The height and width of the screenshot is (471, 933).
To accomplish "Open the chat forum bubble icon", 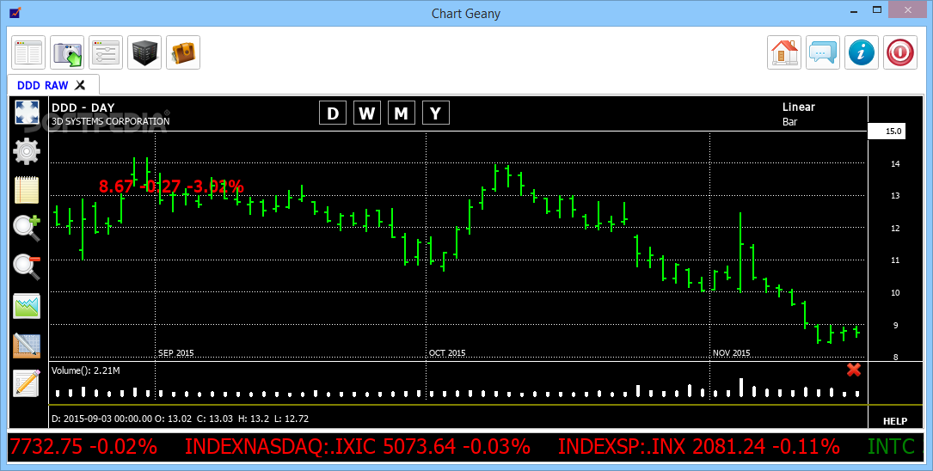I will (x=823, y=52).
